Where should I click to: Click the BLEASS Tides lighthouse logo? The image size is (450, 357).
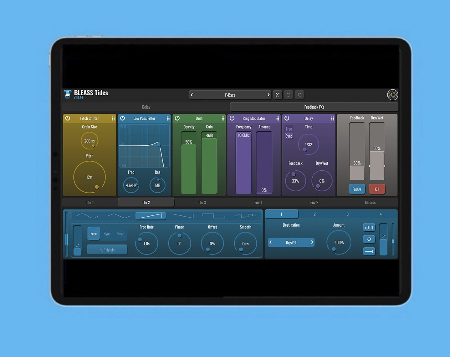[68, 94]
